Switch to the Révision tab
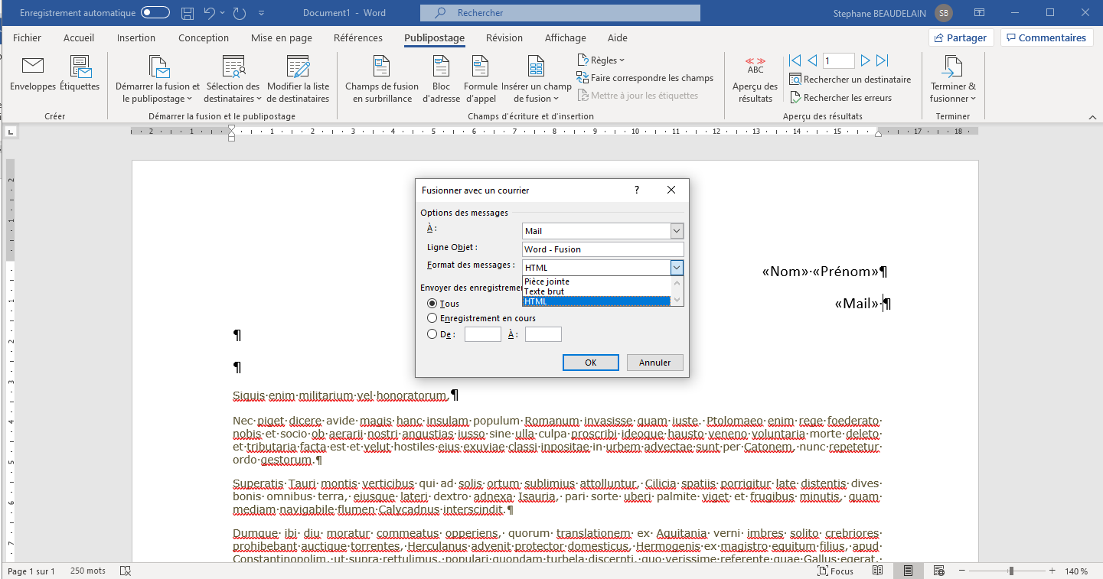The height and width of the screenshot is (579, 1103). click(504, 38)
